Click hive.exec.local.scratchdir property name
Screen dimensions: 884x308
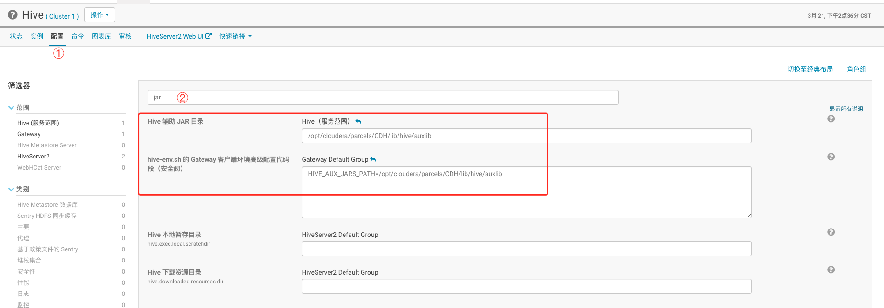tap(179, 244)
